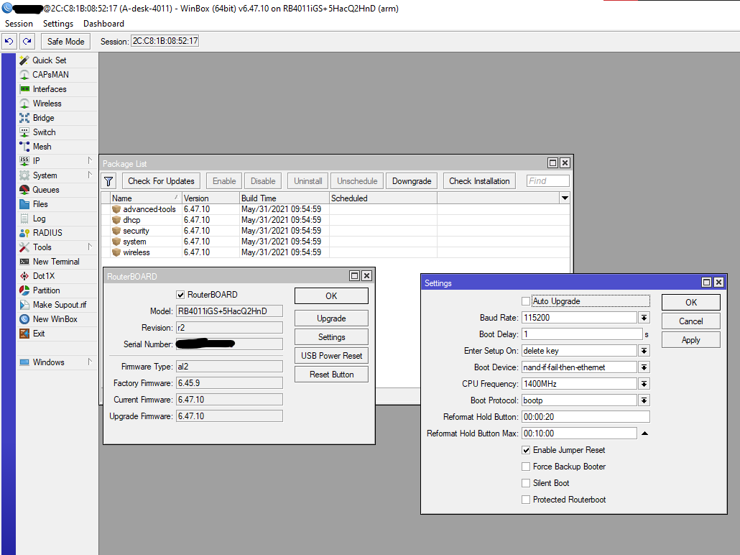Enable Auto Upgrade checkbox

click(526, 301)
